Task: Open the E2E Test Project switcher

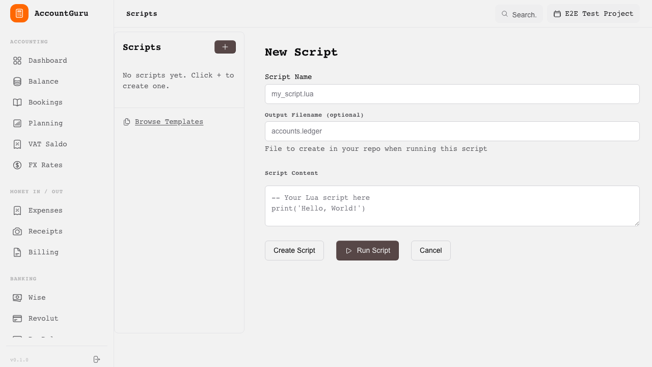Action: tap(593, 14)
